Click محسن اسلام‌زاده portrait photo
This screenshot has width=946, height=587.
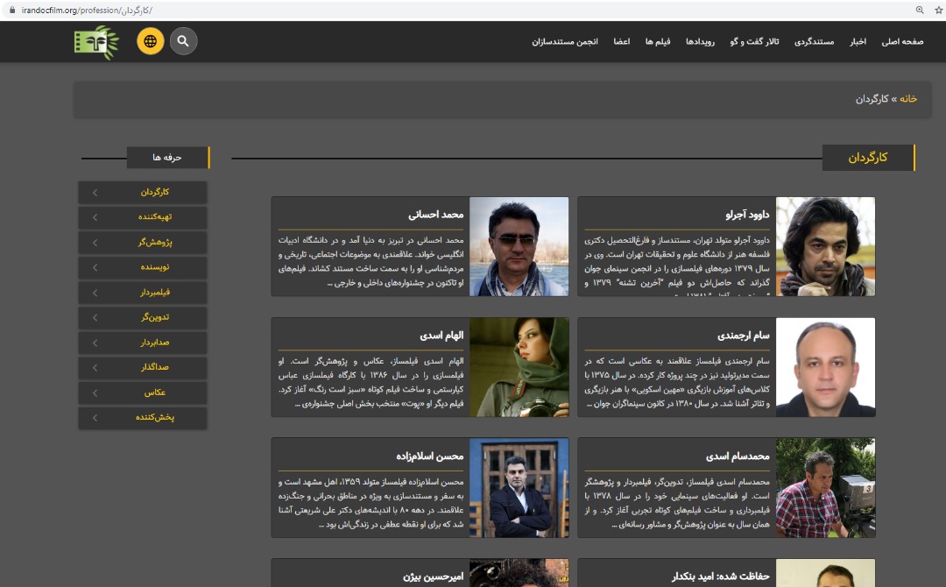pyautogui.click(x=519, y=487)
